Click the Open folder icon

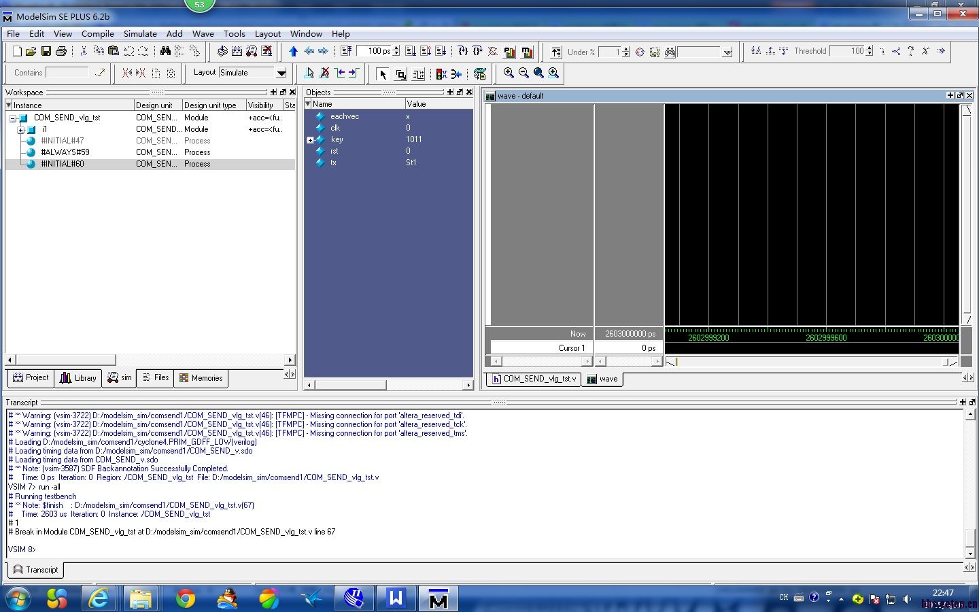(31, 52)
